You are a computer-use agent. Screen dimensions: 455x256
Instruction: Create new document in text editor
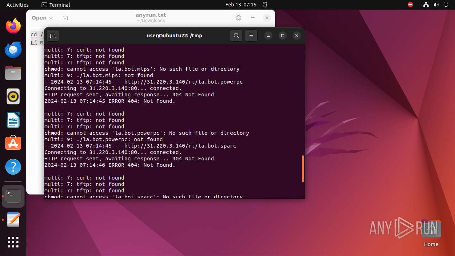coord(65,18)
